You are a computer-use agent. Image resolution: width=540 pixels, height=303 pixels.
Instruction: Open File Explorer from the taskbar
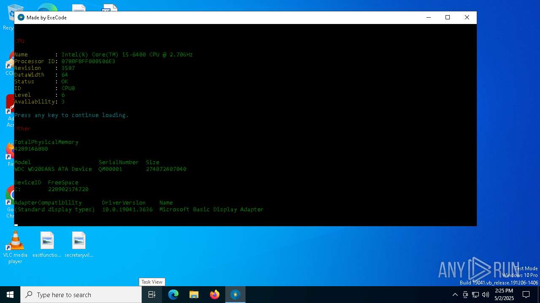click(x=194, y=295)
